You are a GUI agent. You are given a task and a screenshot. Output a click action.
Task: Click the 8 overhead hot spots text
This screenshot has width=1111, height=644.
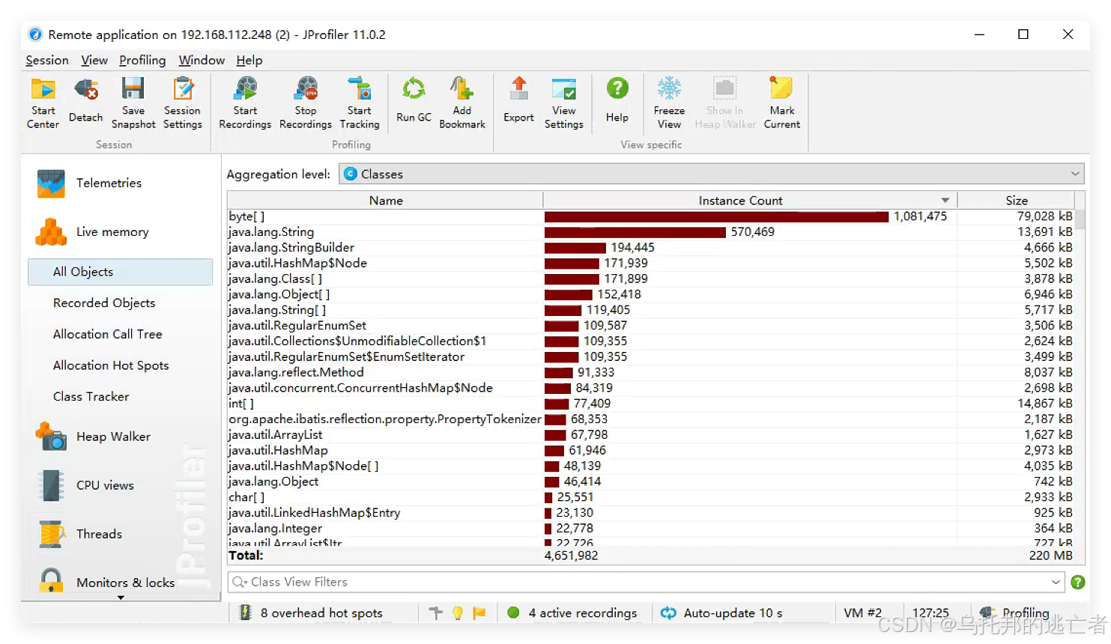(321, 613)
